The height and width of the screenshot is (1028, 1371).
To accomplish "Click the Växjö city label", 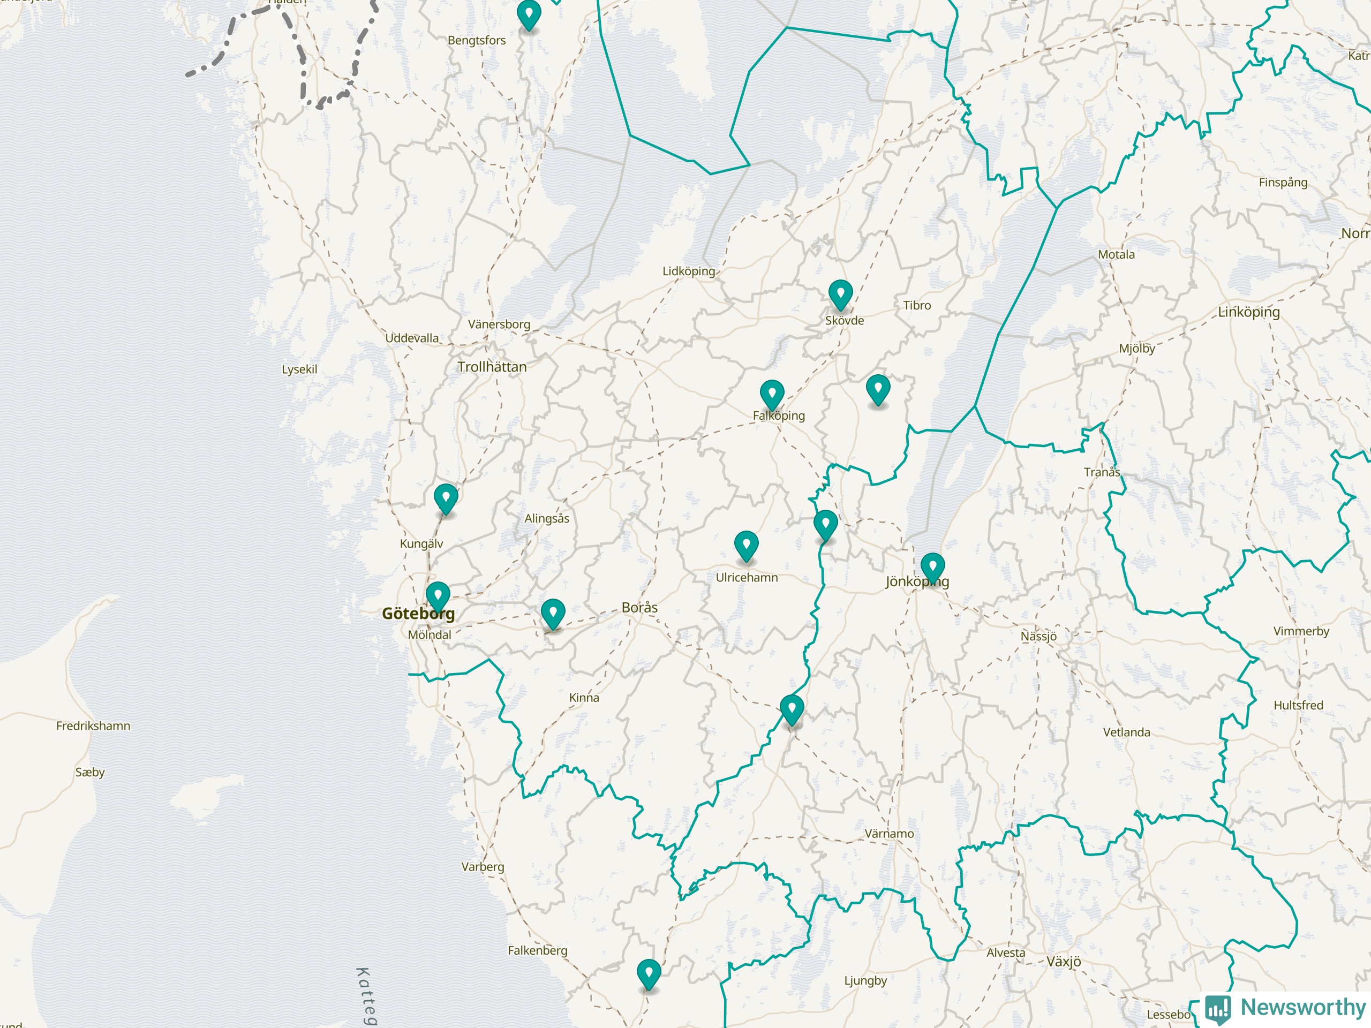I will [x=1064, y=962].
